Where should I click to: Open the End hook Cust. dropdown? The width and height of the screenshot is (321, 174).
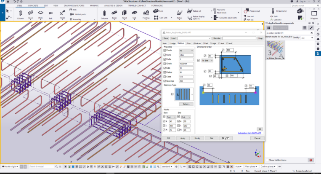pyautogui.click(x=186, y=117)
